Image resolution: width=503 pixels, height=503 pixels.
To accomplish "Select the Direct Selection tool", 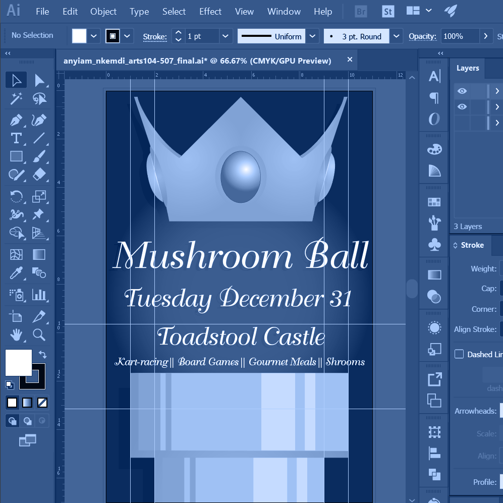I will coord(39,80).
